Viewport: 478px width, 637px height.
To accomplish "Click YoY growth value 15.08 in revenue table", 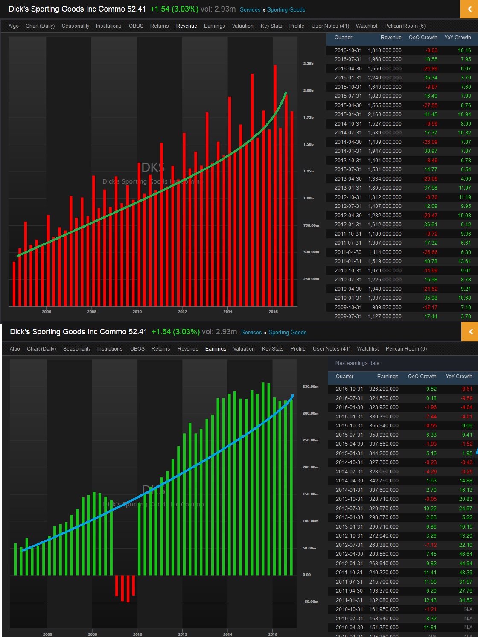I will click(465, 216).
